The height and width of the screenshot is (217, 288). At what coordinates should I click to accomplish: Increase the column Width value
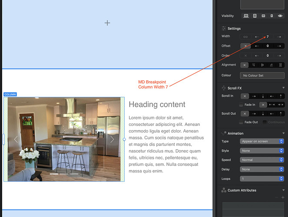[x=279, y=37]
